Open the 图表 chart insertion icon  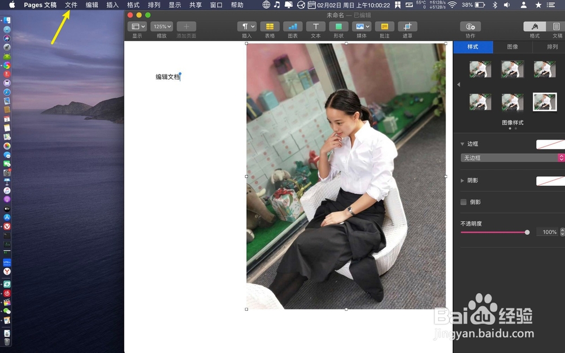[x=293, y=26]
